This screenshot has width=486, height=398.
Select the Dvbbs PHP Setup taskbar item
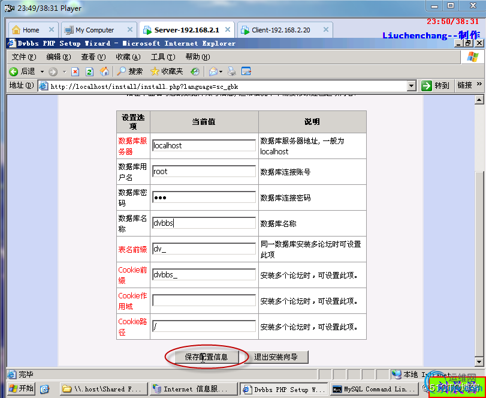(x=284, y=390)
